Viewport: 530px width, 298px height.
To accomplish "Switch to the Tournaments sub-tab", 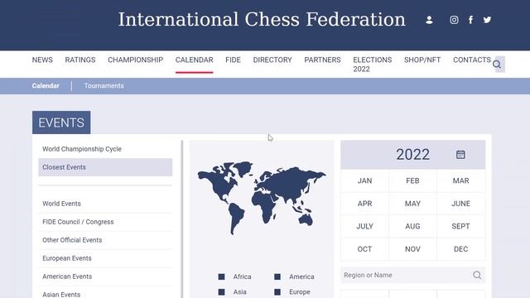I will tap(104, 86).
